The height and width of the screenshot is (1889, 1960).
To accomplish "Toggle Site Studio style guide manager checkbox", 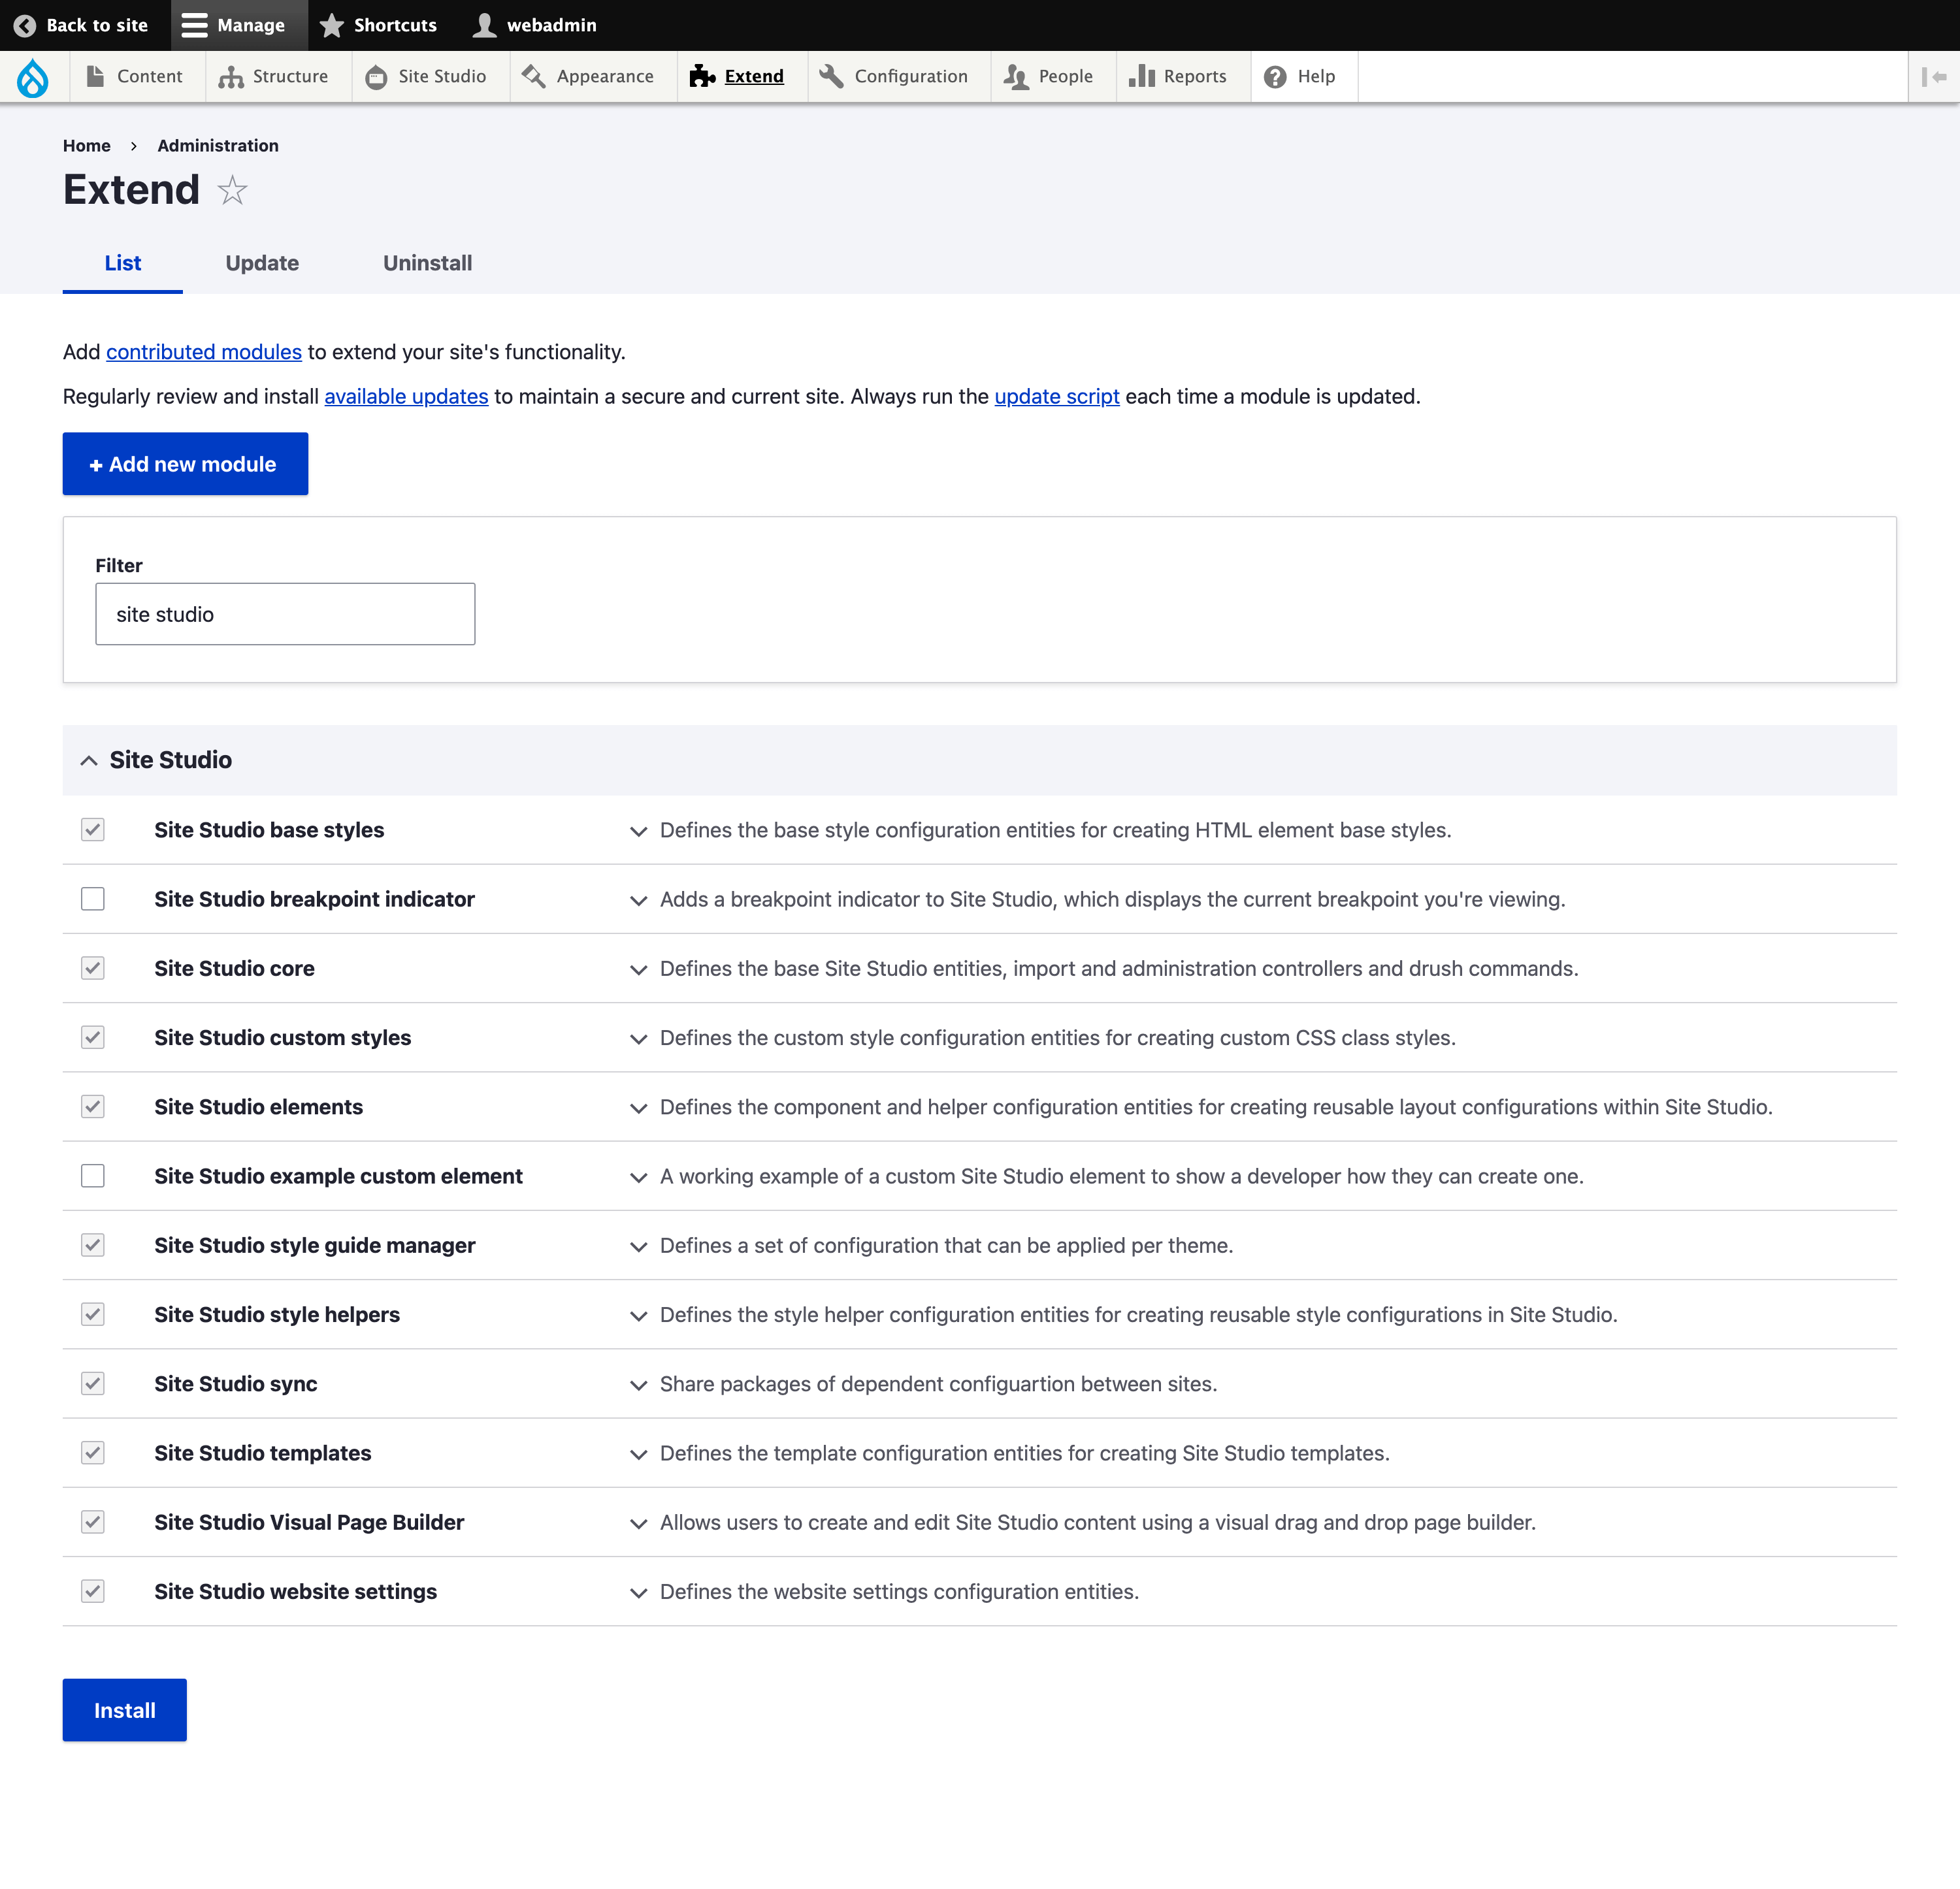I will coord(93,1245).
